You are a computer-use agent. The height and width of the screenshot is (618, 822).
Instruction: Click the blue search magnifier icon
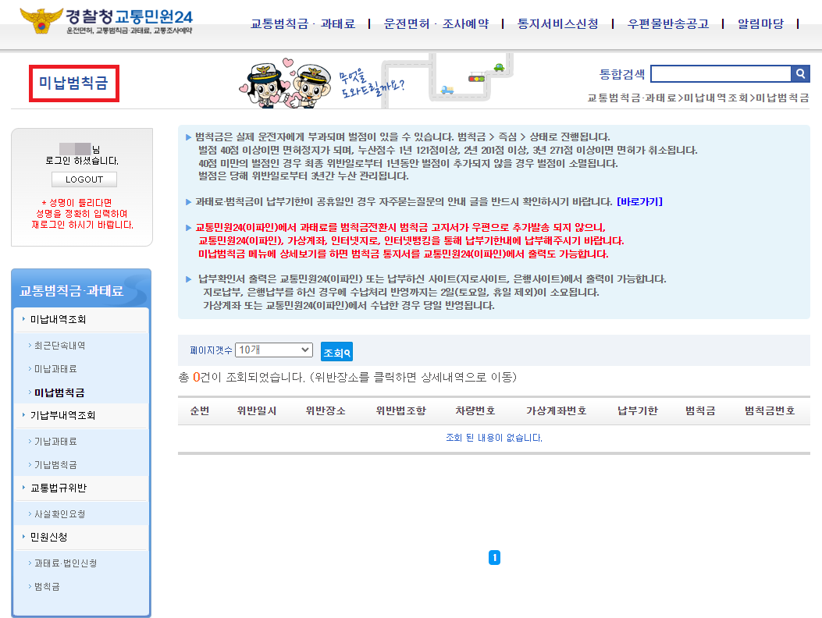coord(800,73)
